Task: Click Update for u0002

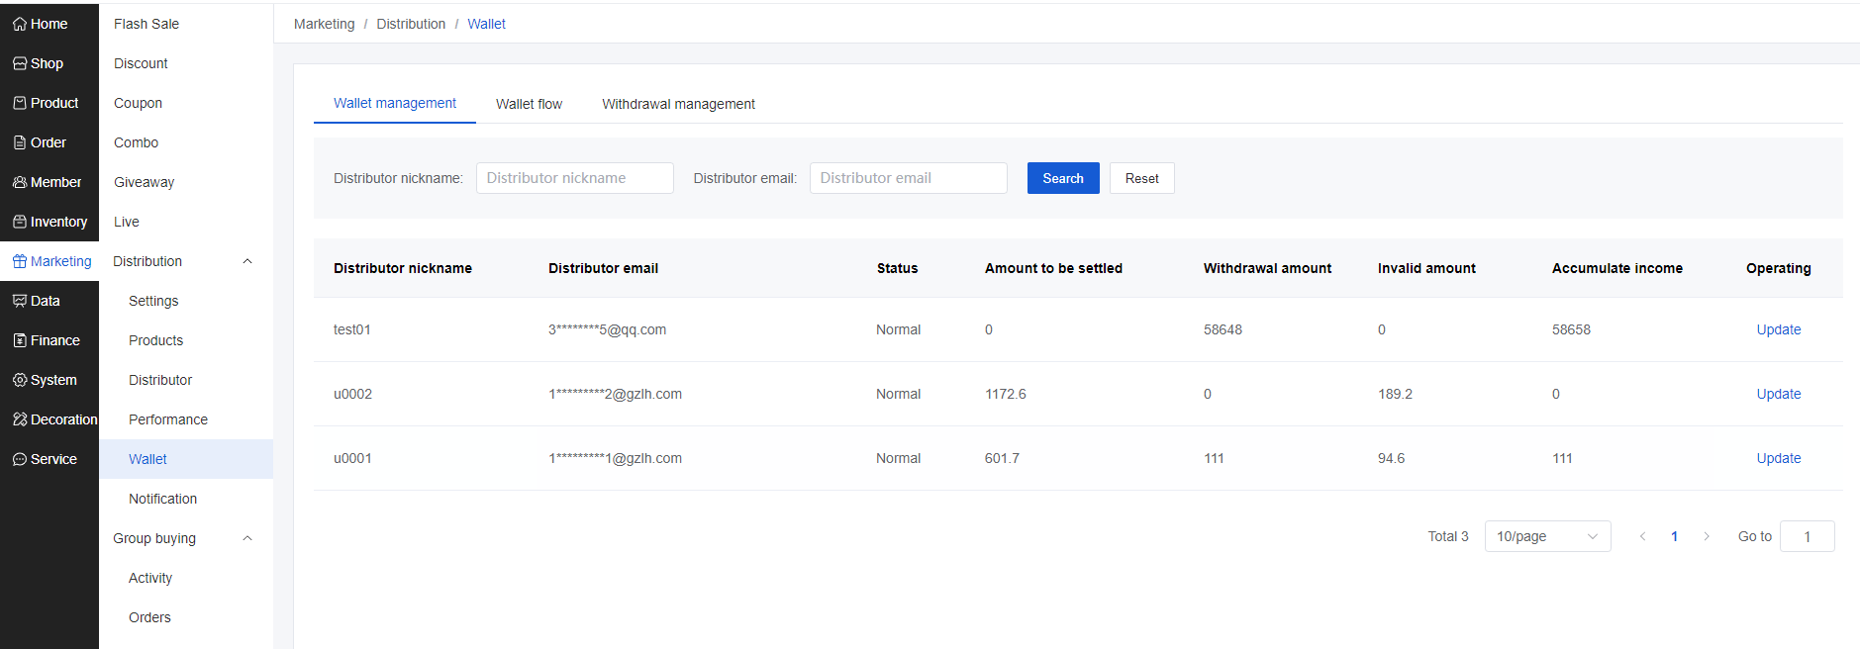Action: (x=1778, y=394)
